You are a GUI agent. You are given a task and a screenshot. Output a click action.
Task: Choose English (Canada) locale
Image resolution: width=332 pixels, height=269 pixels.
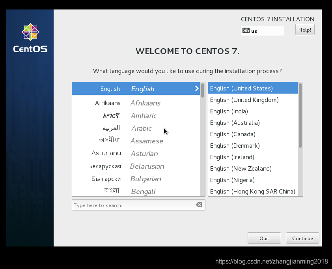[253, 134]
